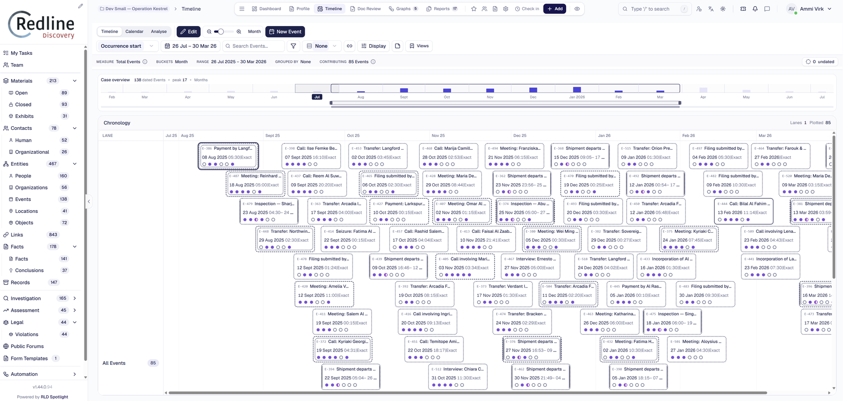843x401 pixels.
Task: Click the global Type '/' to search field
Action: pyautogui.click(x=655, y=9)
